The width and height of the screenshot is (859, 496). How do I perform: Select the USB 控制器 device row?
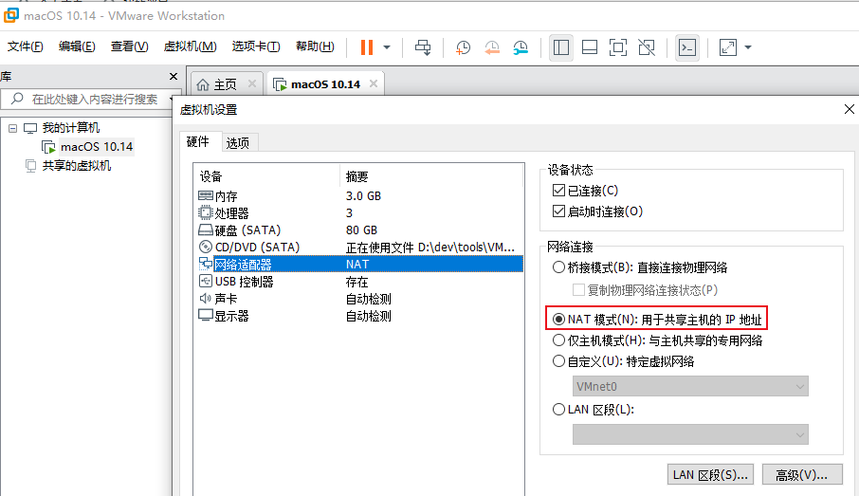(x=359, y=282)
